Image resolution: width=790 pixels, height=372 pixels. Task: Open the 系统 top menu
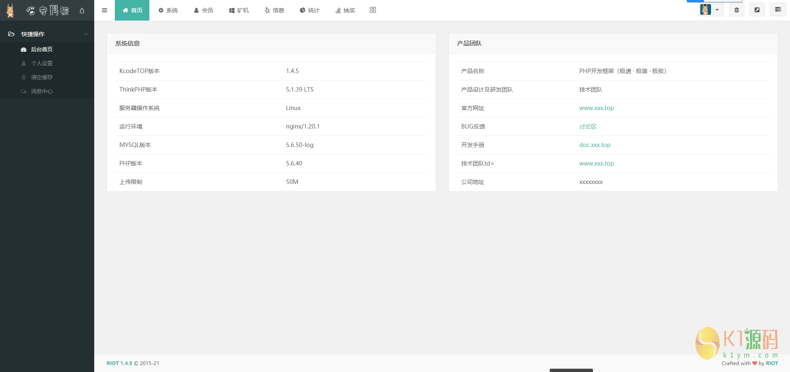pos(168,10)
